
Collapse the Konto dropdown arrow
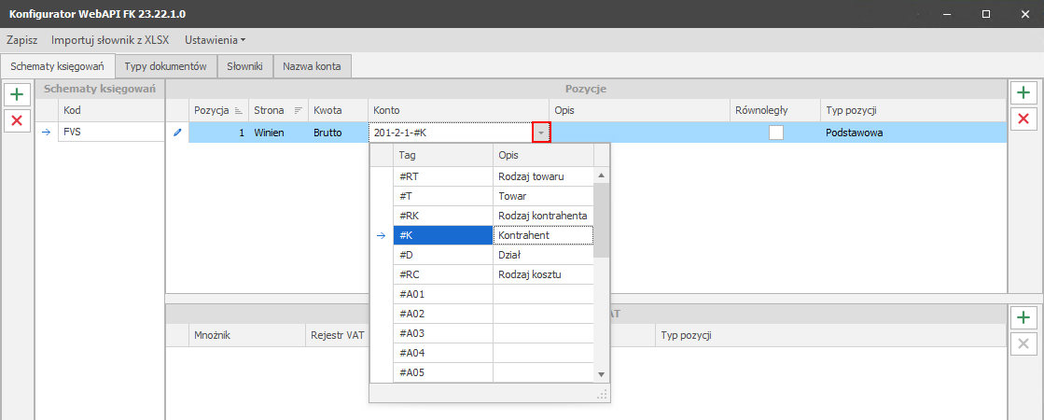(x=541, y=133)
